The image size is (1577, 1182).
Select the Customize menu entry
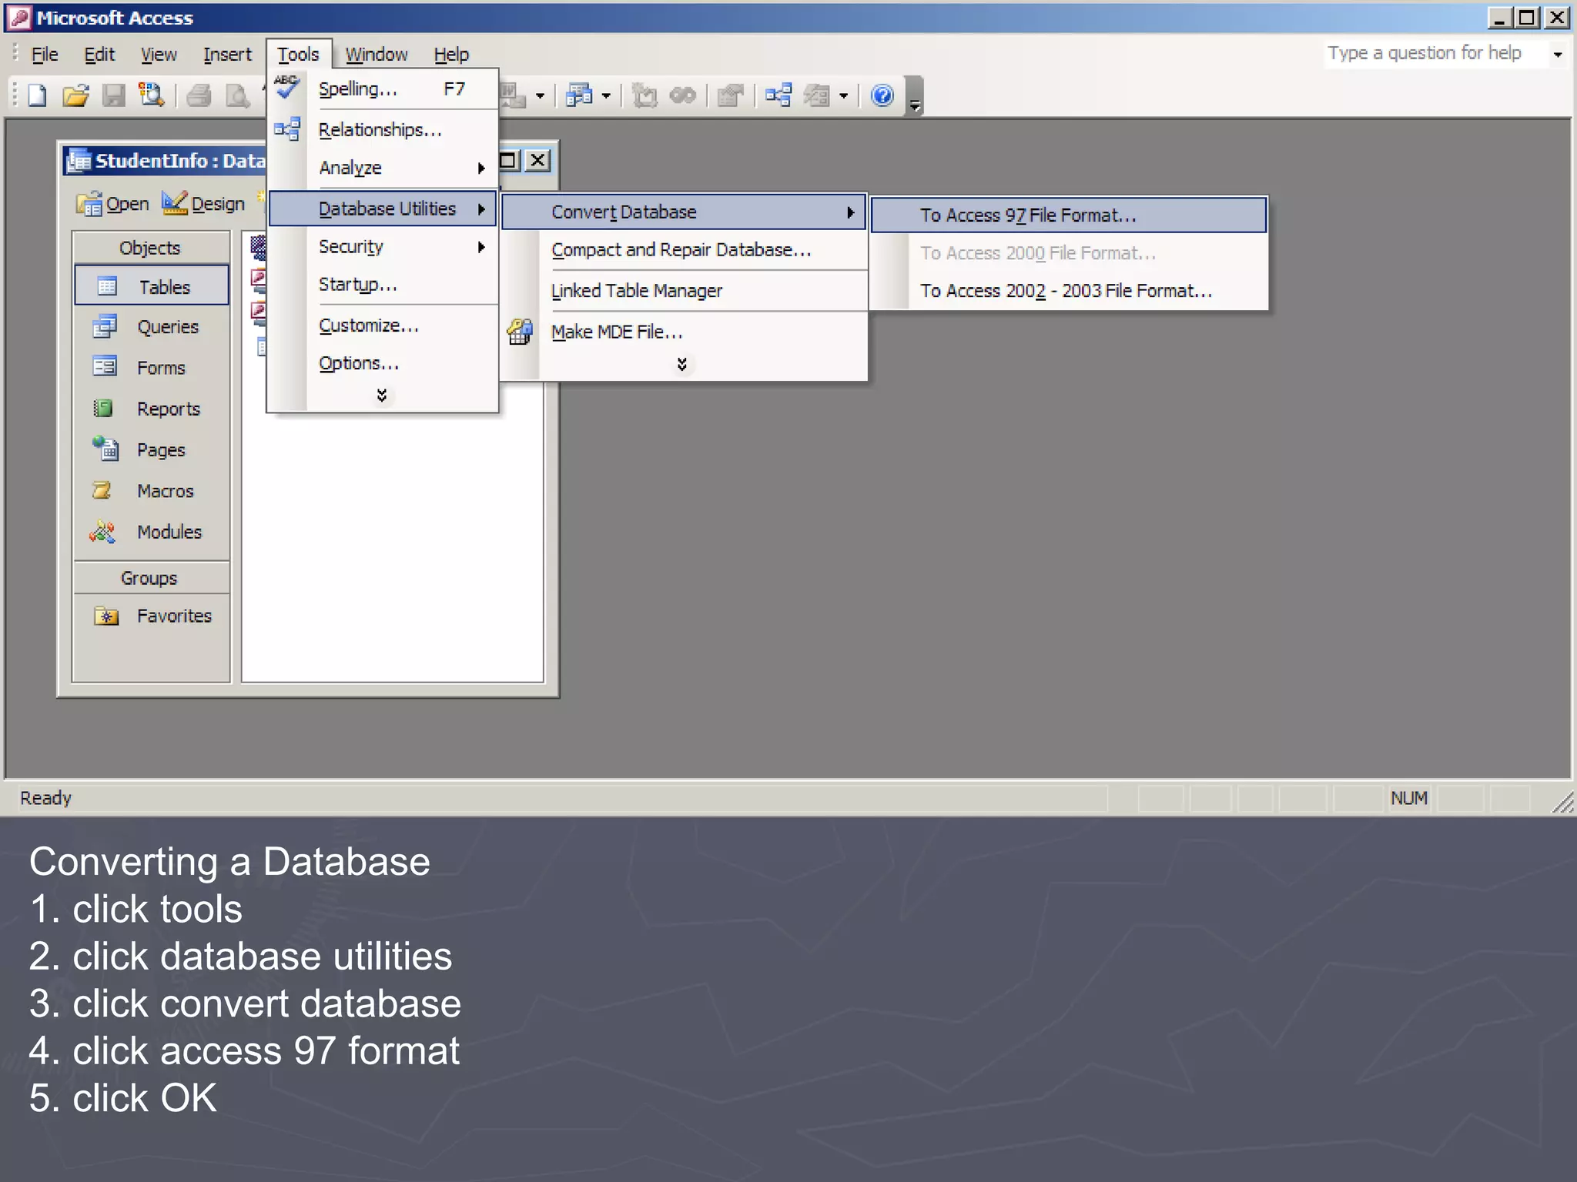pos(383,326)
